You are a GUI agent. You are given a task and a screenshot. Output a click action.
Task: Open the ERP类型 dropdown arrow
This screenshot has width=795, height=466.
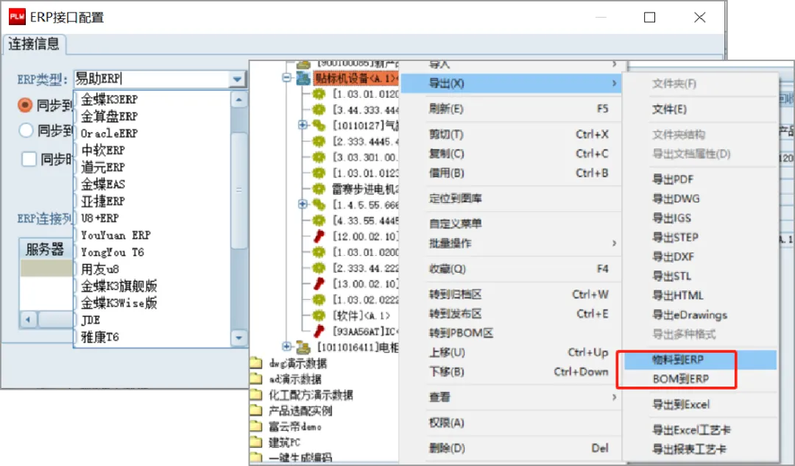pos(237,79)
